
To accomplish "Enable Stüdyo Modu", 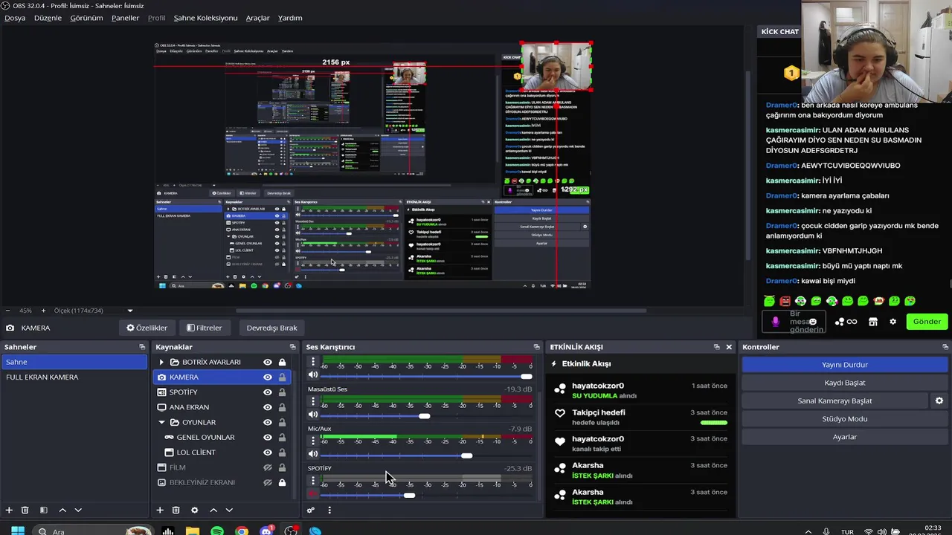I will (x=844, y=419).
